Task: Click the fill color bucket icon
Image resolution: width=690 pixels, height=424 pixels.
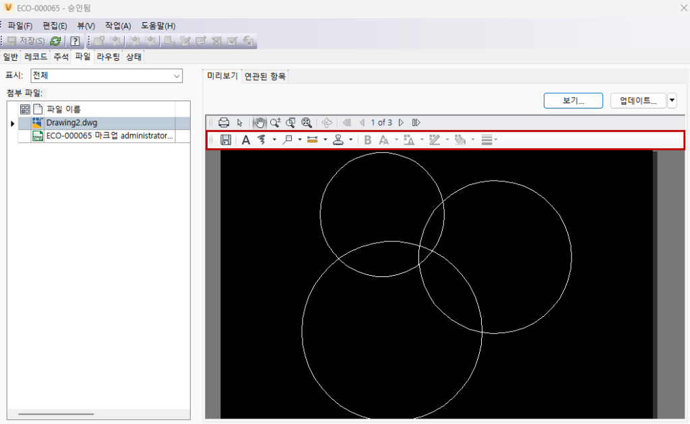Action: (460, 140)
